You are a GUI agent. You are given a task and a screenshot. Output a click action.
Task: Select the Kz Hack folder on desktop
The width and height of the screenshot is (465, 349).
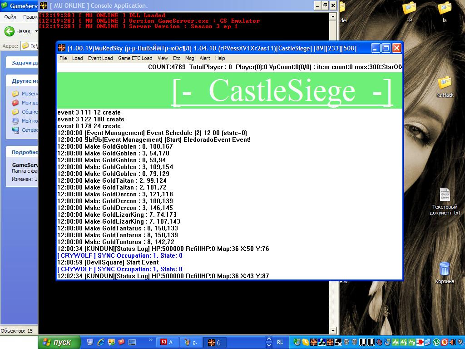(445, 86)
